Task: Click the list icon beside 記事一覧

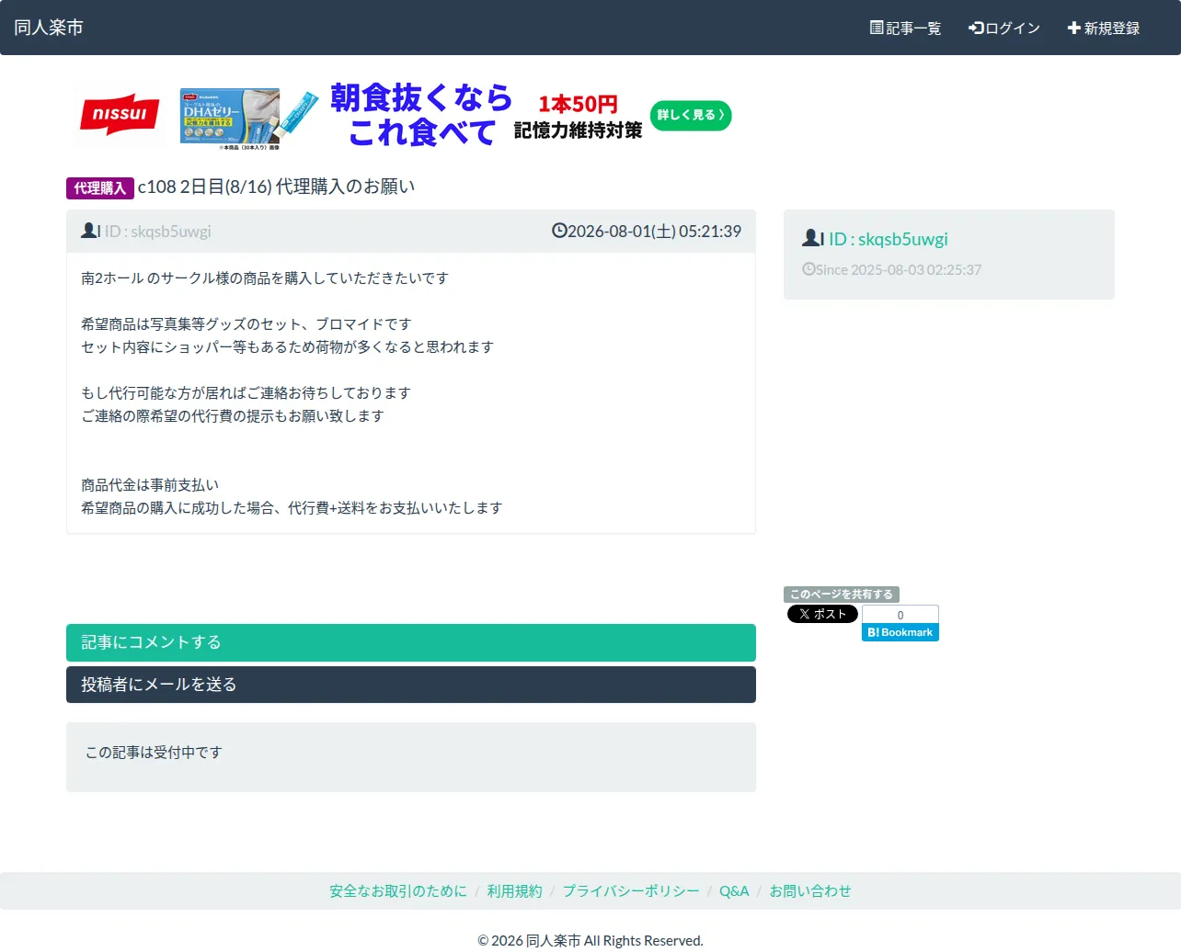Action: (877, 28)
